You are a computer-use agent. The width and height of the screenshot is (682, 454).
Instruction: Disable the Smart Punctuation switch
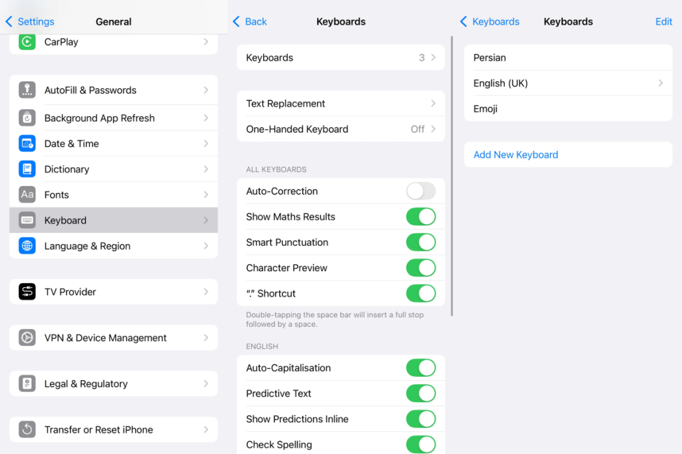pos(421,242)
